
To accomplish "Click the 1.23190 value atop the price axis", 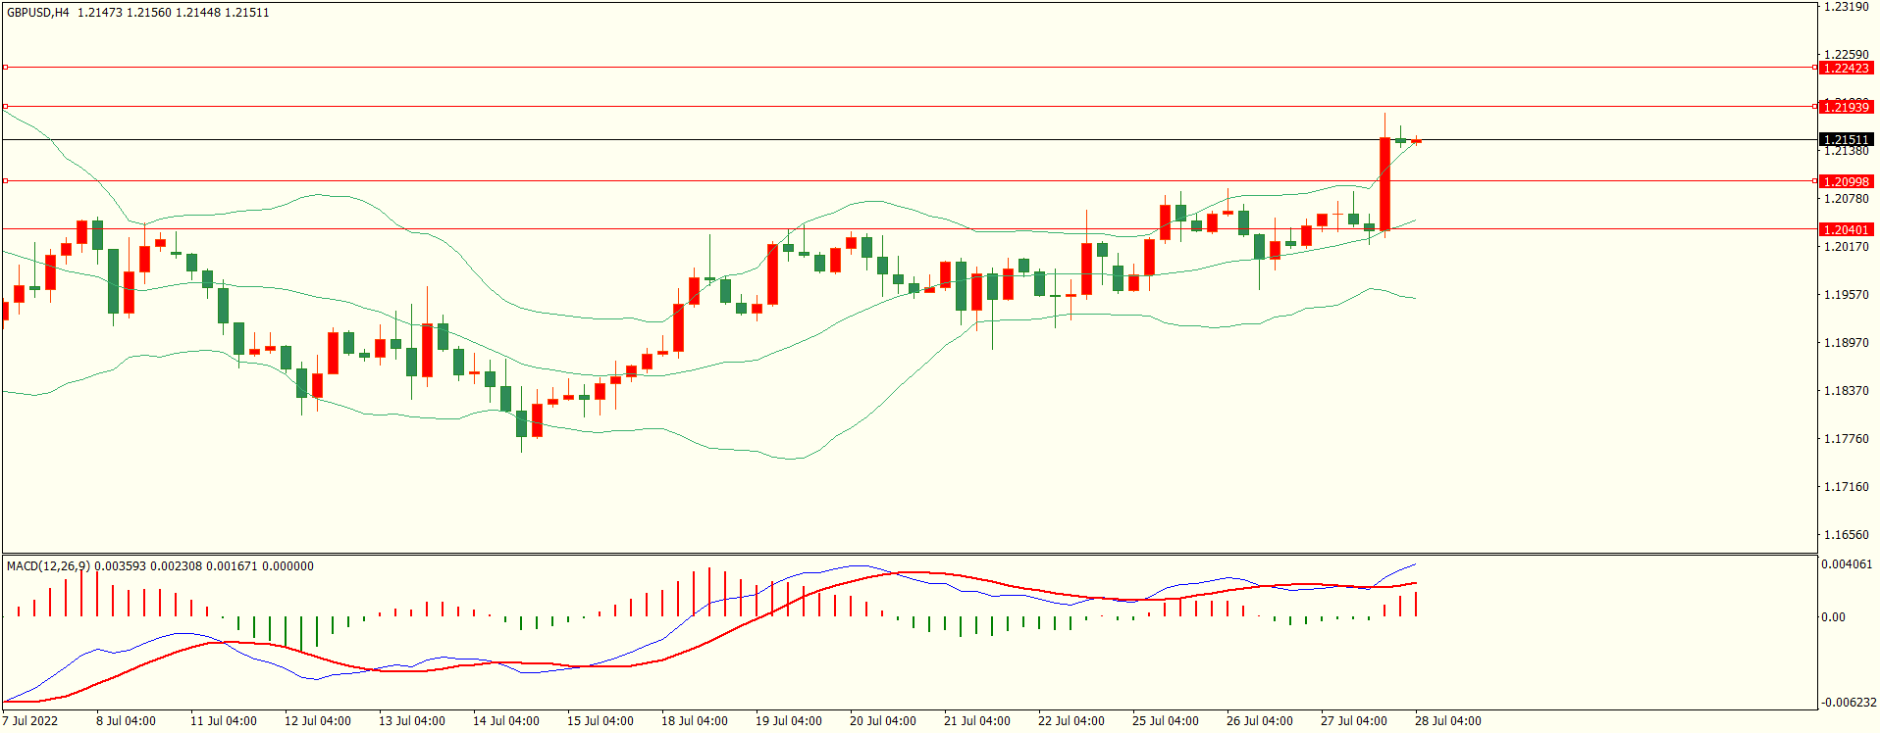I will pyautogui.click(x=1846, y=7).
